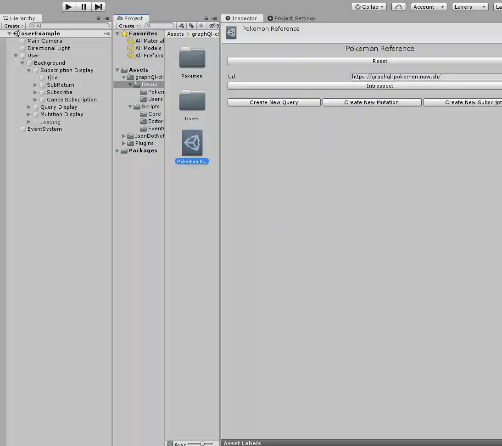
Task: Expand the SubReturn object in Hierarchy
Action: 35,85
